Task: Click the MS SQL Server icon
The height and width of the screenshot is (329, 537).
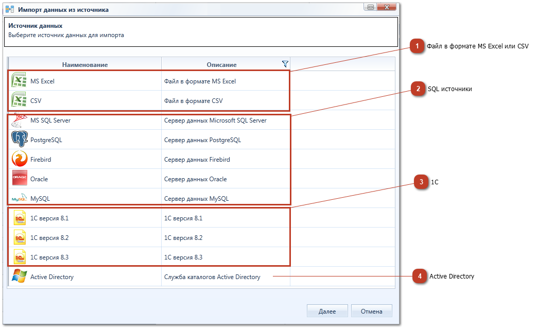Action: (x=19, y=120)
